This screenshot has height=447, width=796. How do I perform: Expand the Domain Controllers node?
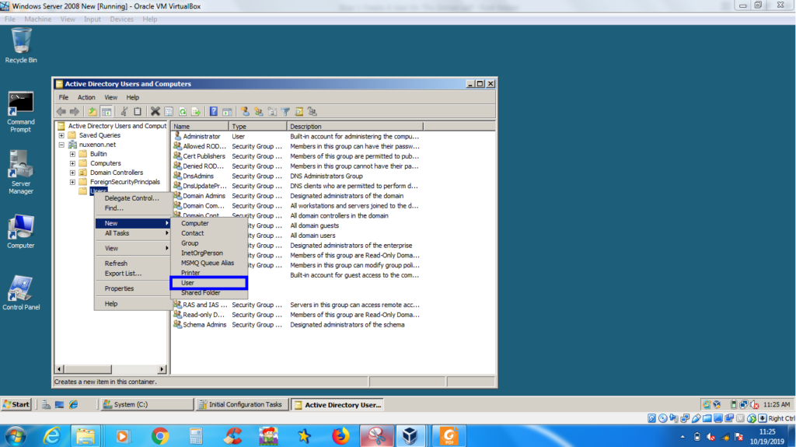(72, 173)
